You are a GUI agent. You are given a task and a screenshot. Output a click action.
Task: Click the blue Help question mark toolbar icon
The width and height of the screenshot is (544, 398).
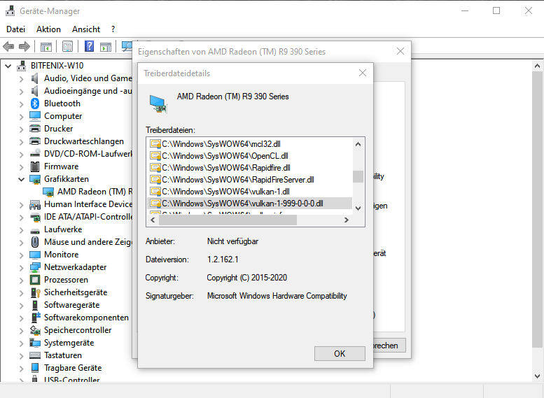[x=89, y=46]
